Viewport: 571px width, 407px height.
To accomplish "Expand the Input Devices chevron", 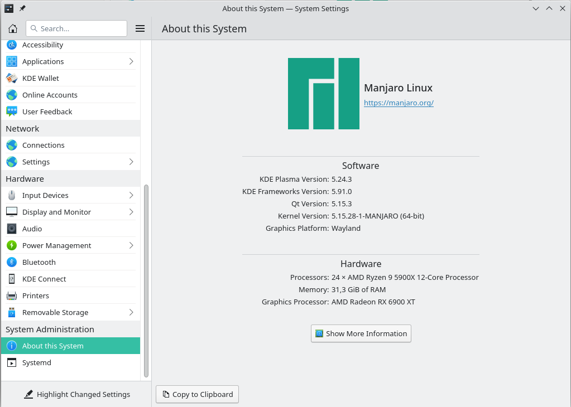I will 131,195.
